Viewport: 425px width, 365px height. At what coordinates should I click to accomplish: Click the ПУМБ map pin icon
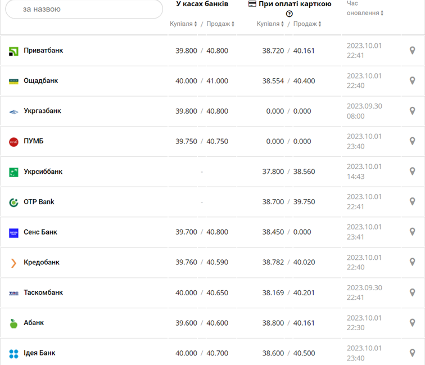coord(412,141)
